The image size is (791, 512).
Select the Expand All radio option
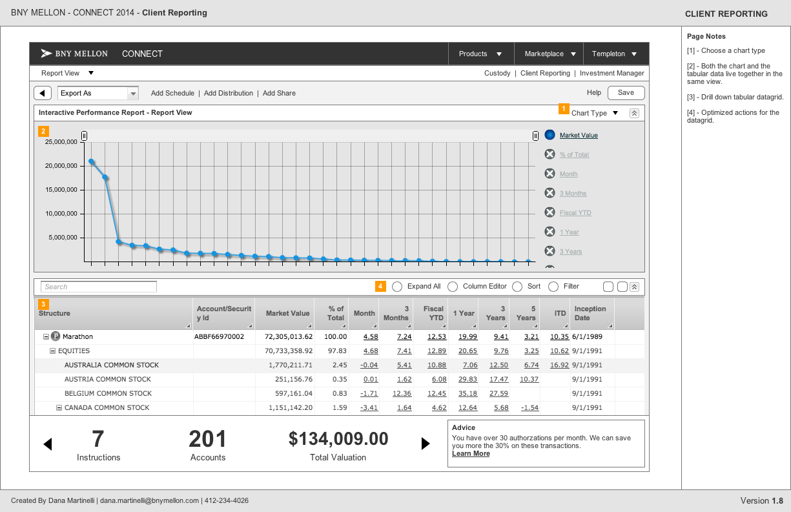pyautogui.click(x=397, y=287)
